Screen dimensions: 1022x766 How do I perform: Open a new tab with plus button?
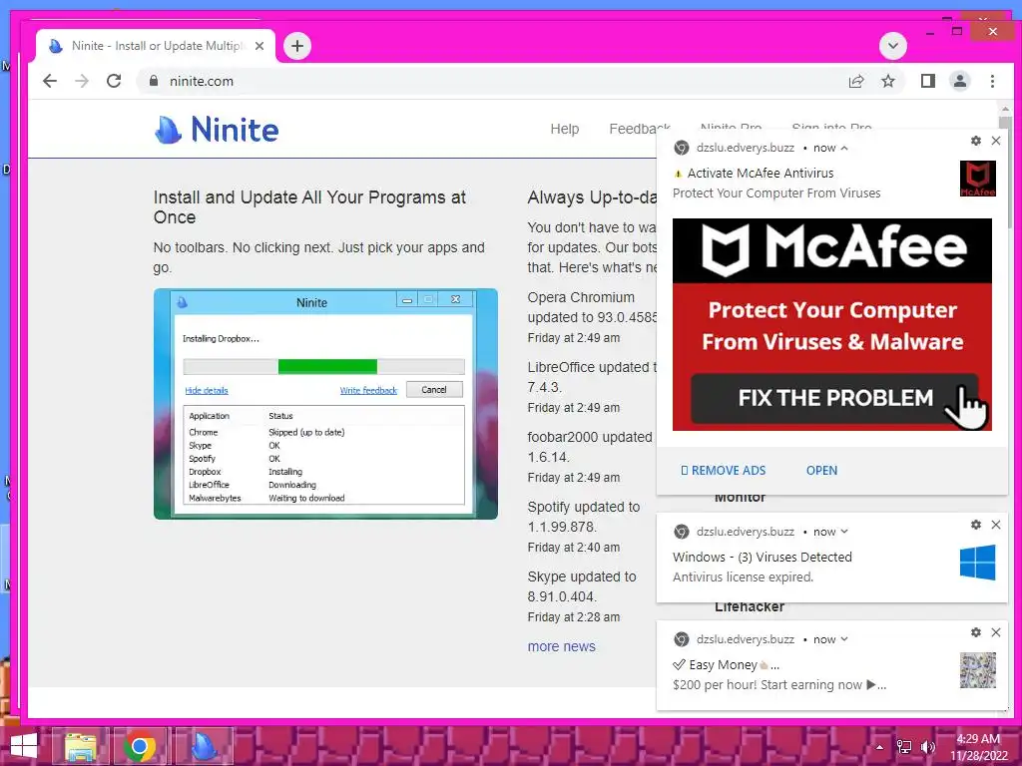pyautogui.click(x=297, y=46)
